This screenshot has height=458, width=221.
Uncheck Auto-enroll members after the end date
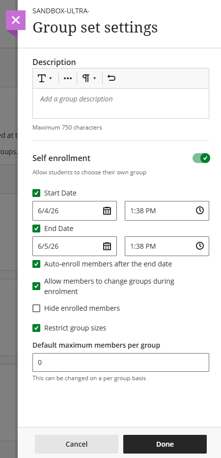coord(36,264)
